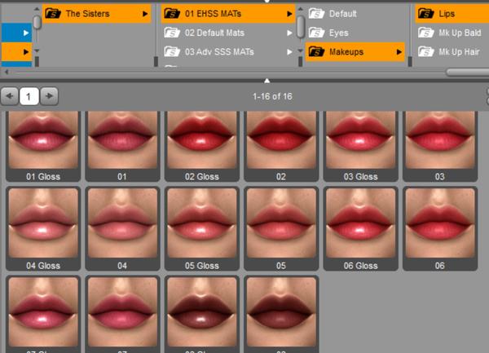The image size is (489, 353).
Task: Apply the 03 Gloss lip preset
Action: pos(360,146)
